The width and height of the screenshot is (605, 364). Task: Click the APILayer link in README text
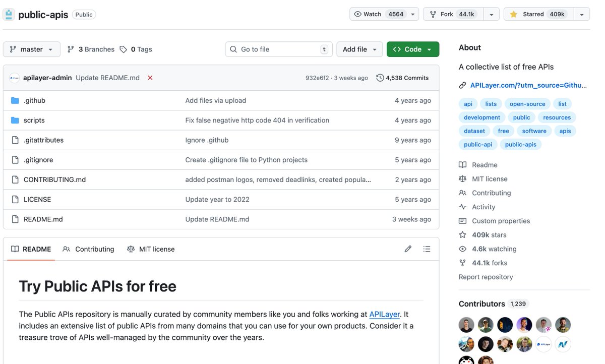click(x=385, y=314)
